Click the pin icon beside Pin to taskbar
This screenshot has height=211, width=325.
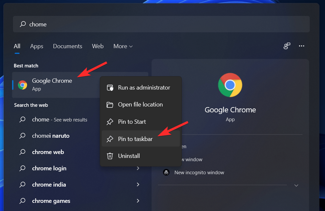110,139
